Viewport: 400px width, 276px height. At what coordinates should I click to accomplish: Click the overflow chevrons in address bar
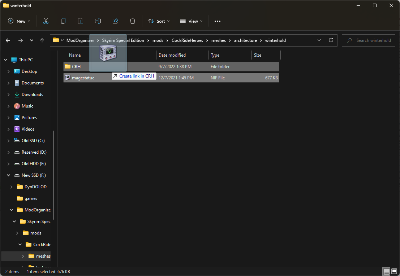coord(62,40)
